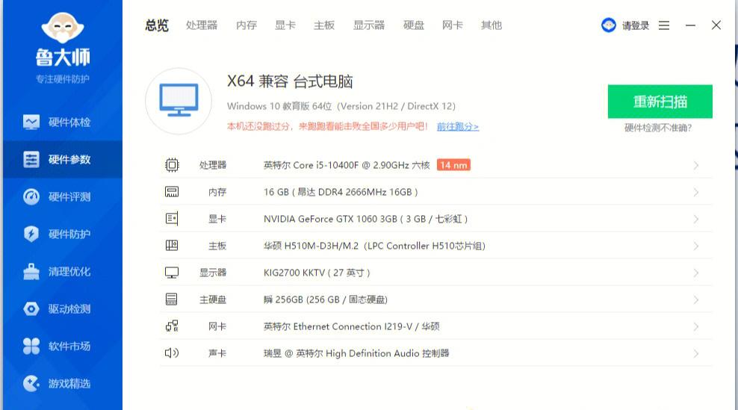This screenshot has width=738, height=410.
Task: Click text High Definition Audio 控制器
Action: (x=388, y=353)
